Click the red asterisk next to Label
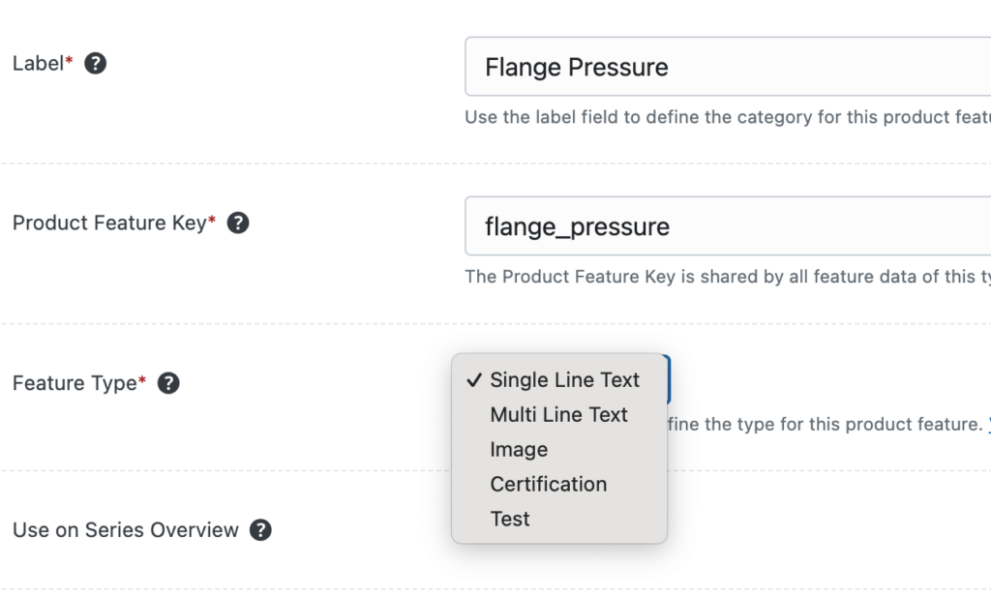Viewport: 991px width, 597px height. (69, 62)
